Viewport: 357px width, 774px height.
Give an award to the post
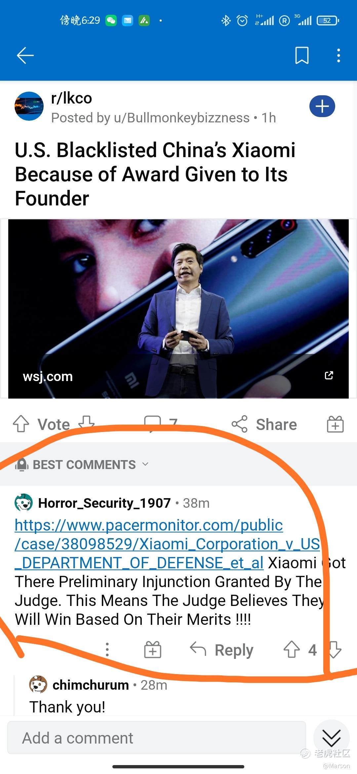pyautogui.click(x=335, y=424)
